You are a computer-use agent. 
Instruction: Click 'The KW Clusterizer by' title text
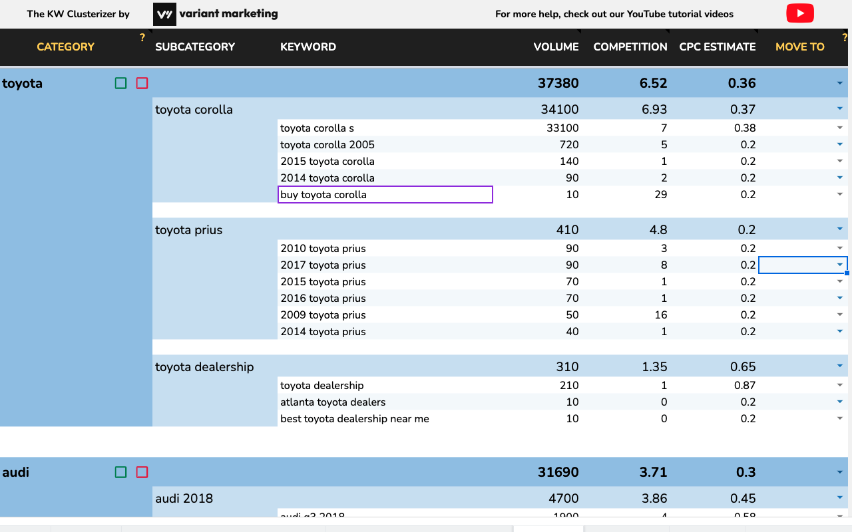[x=79, y=14]
